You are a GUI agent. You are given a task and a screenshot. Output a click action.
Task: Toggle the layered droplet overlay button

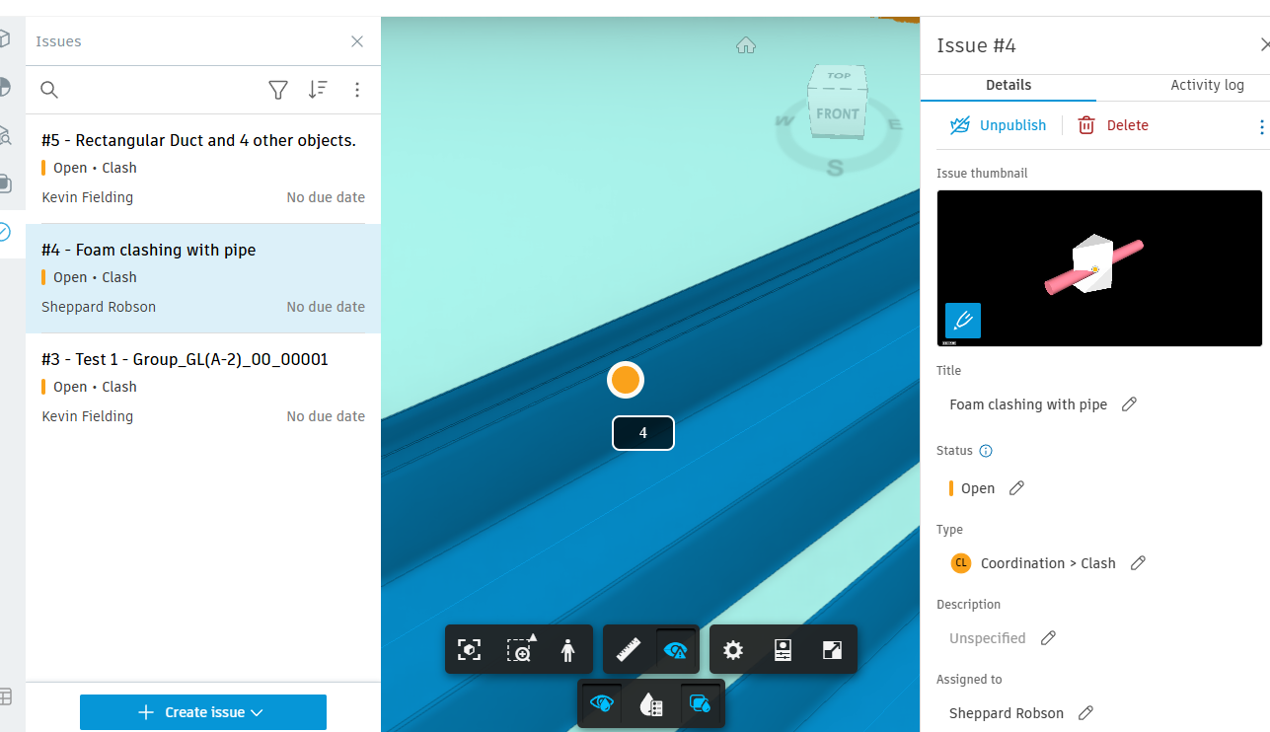point(701,703)
